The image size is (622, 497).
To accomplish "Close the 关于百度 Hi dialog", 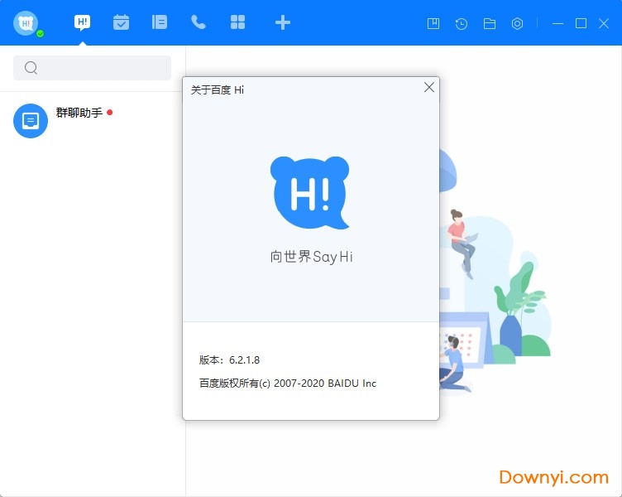I will click(x=428, y=87).
